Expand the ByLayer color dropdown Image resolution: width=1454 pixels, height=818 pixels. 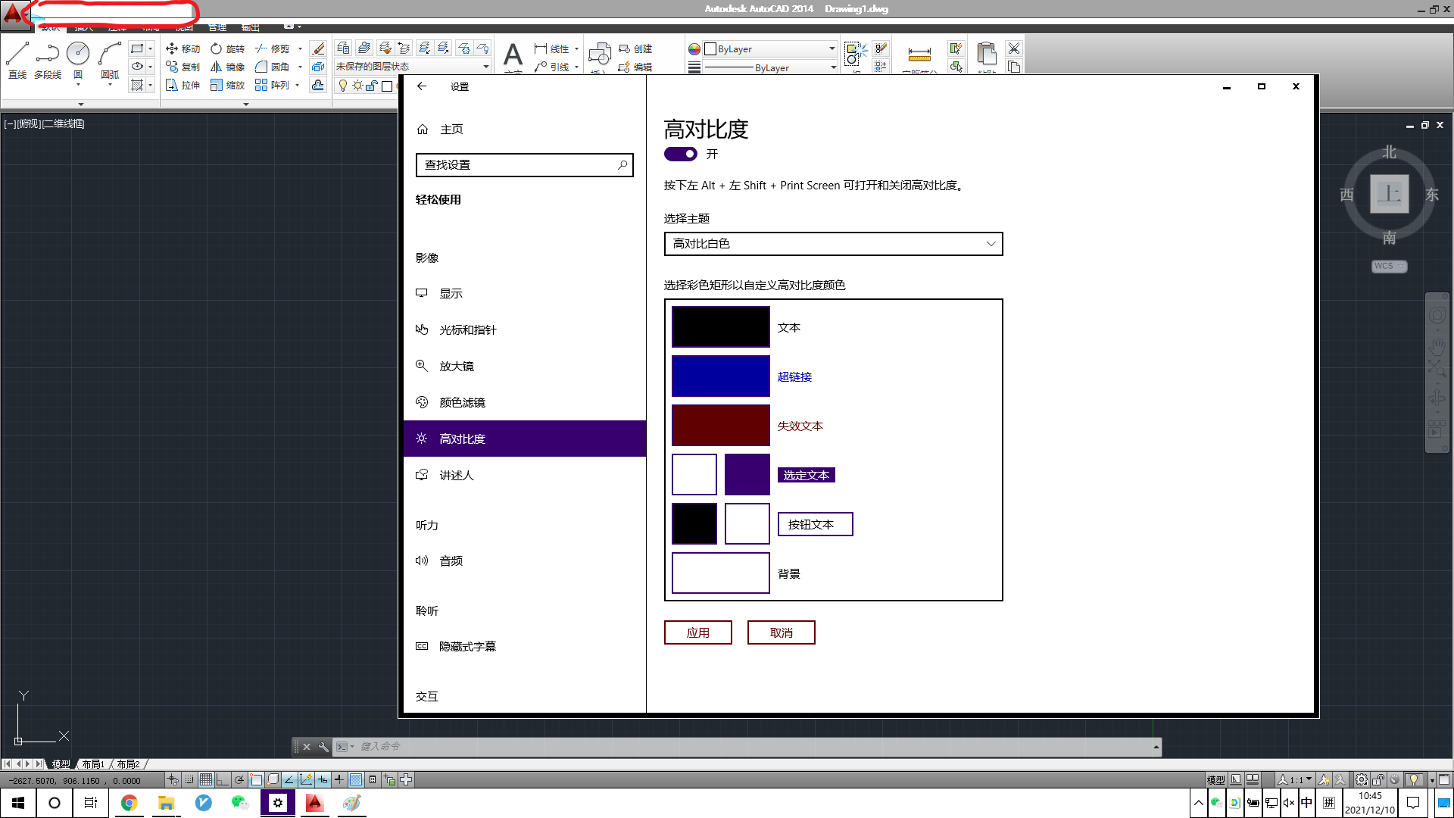pyautogui.click(x=831, y=48)
